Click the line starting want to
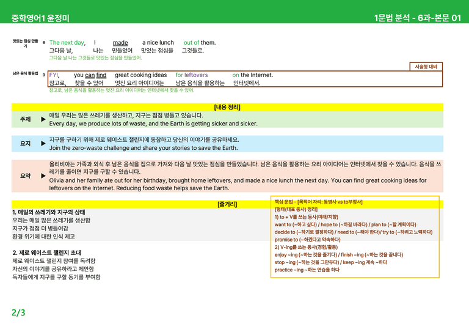This screenshot has width=469, height=332. click(346, 224)
